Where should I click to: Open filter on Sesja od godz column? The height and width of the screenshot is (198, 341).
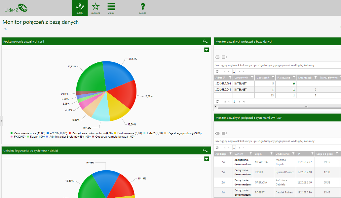click(337, 153)
